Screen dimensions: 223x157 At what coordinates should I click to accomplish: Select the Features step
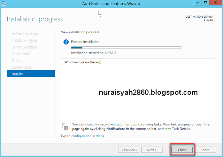(x=18, y=61)
